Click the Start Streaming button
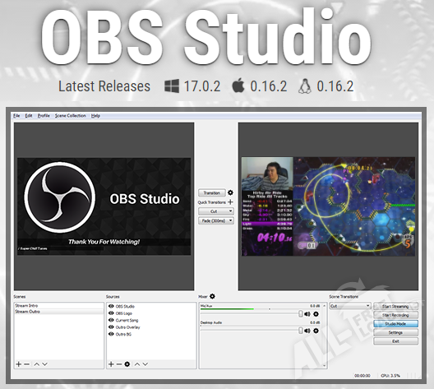The width and height of the screenshot is (434, 389). click(395, 306)
